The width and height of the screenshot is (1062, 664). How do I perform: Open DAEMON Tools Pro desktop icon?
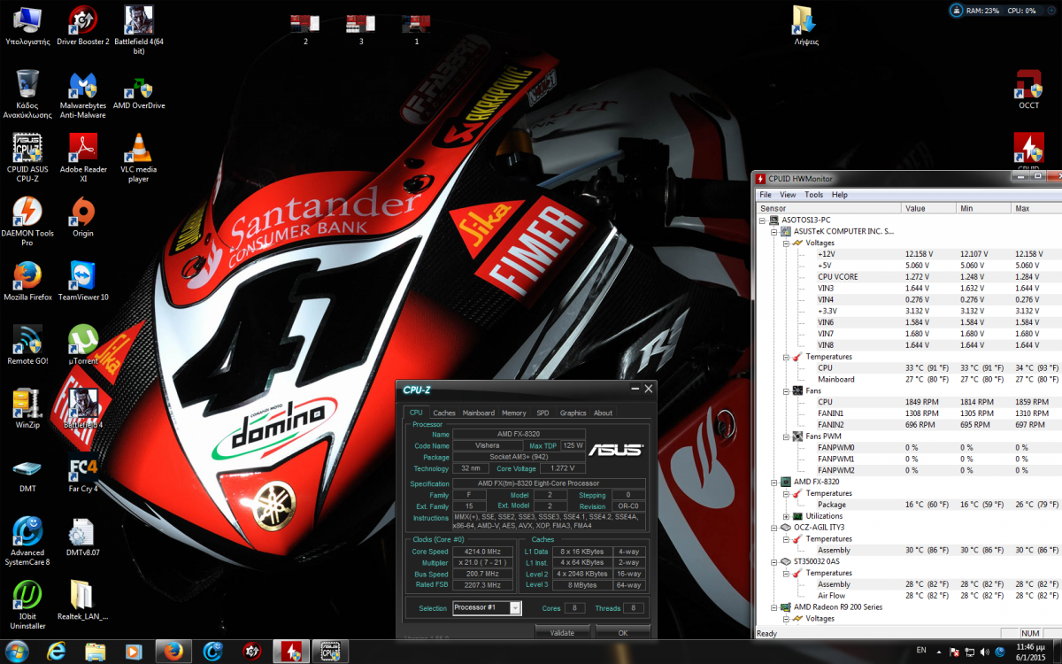point(27,221)
